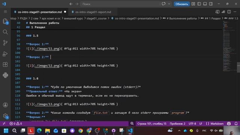Change the Markdown language mode

click(217, 123)
